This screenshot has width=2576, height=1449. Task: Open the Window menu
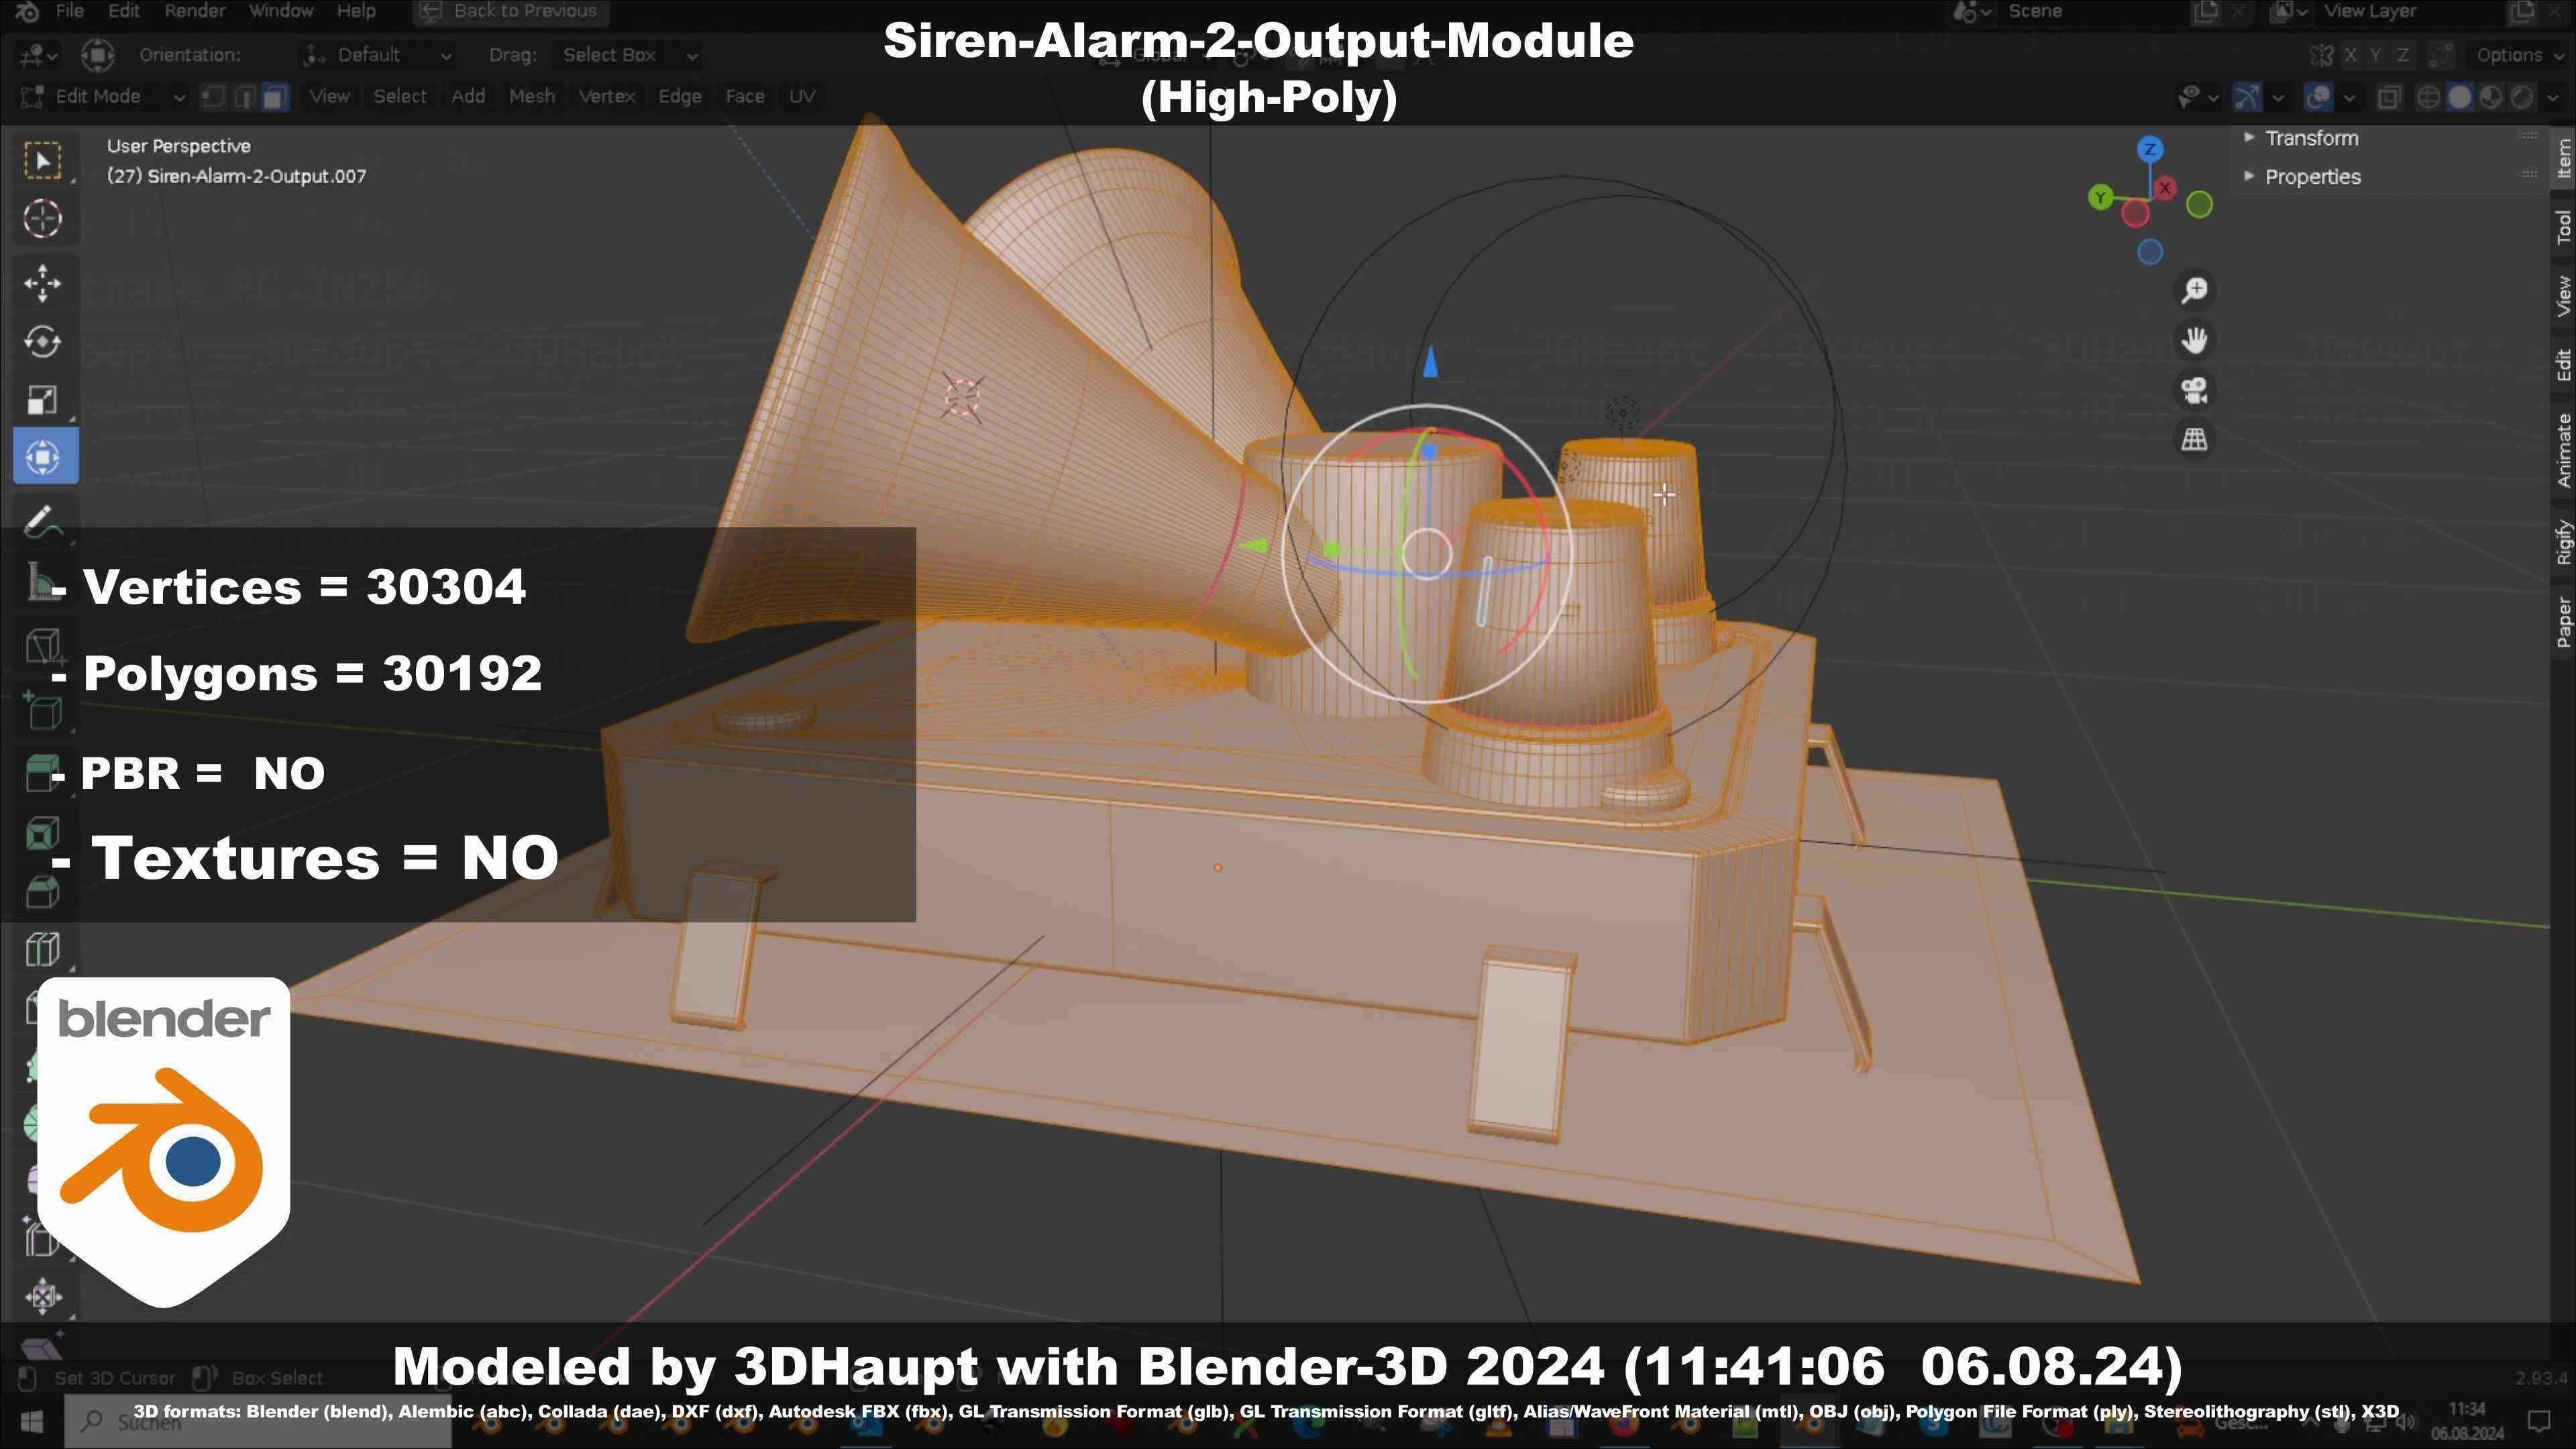click(281, 11)
